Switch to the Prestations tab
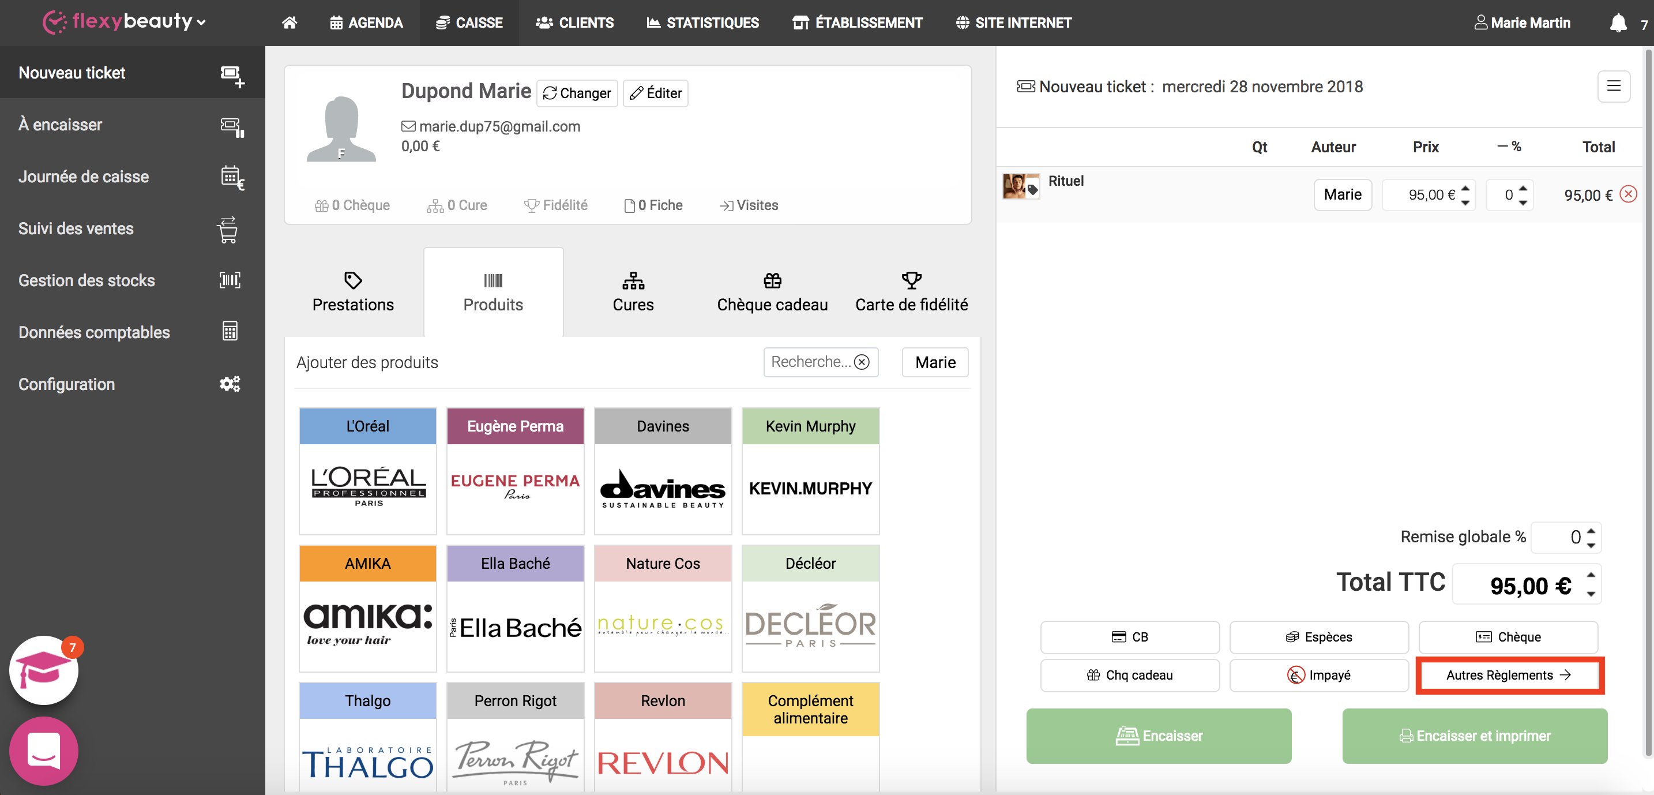Viewport: 1654px width, 795px height. pyautogui.click(x=353, y=292)
